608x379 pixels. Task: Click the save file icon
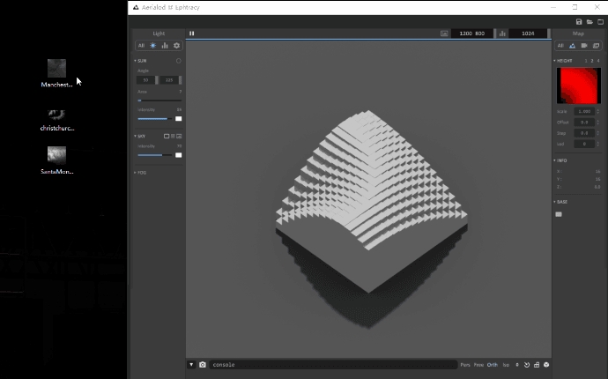pos(579,21)
